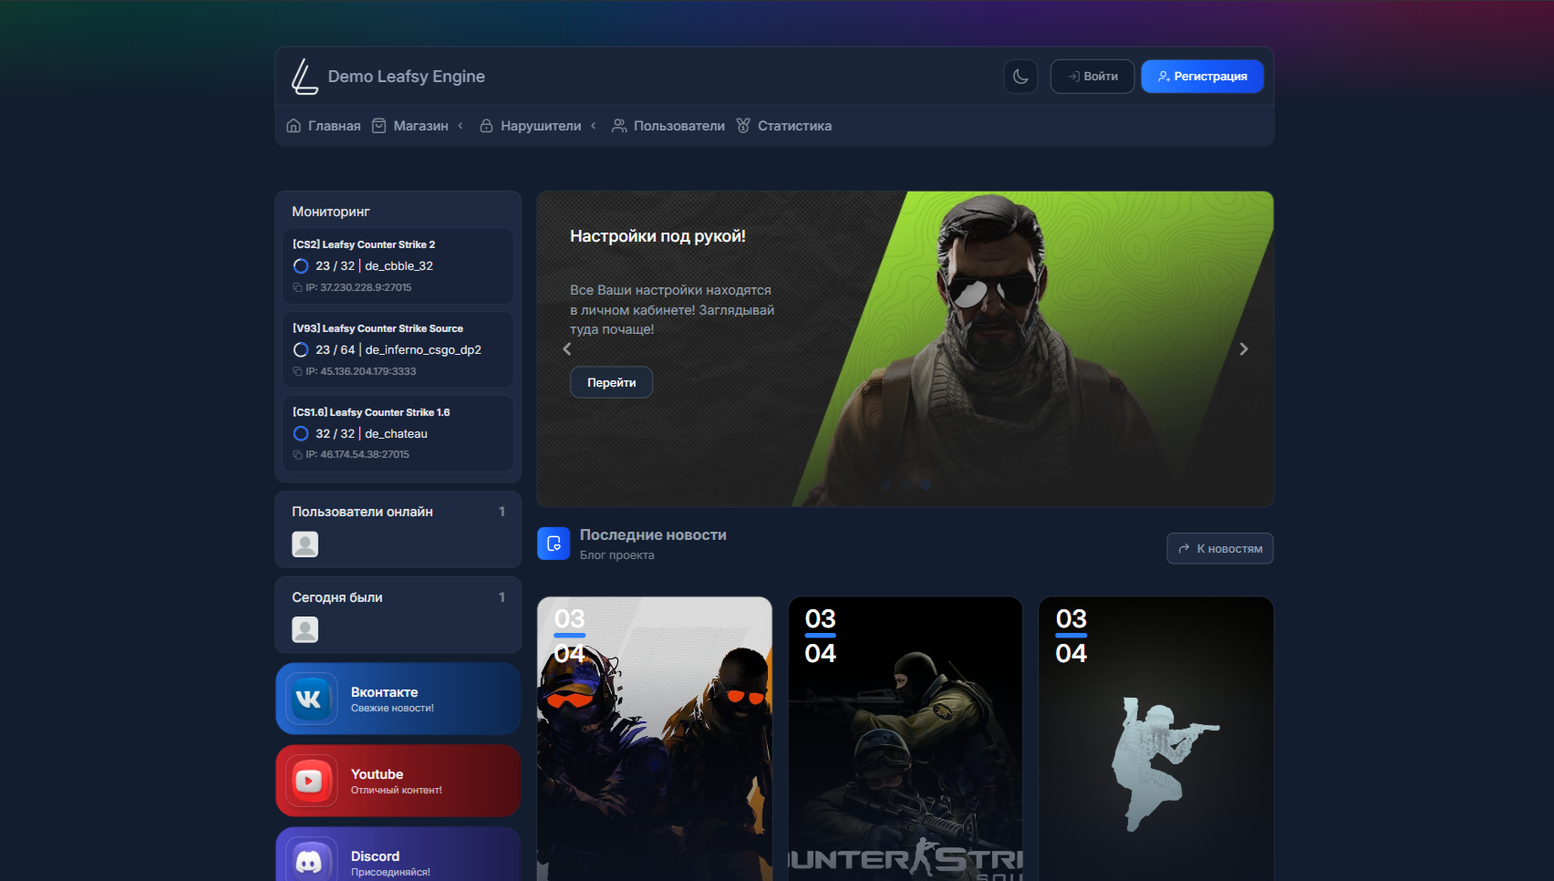Click the Войти login button
This screenshot has height=881, width=1554.
click(1092, 77)
